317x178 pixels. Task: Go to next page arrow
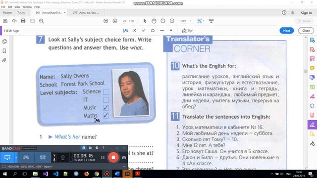pyautogui.click(x=115, y=21)
